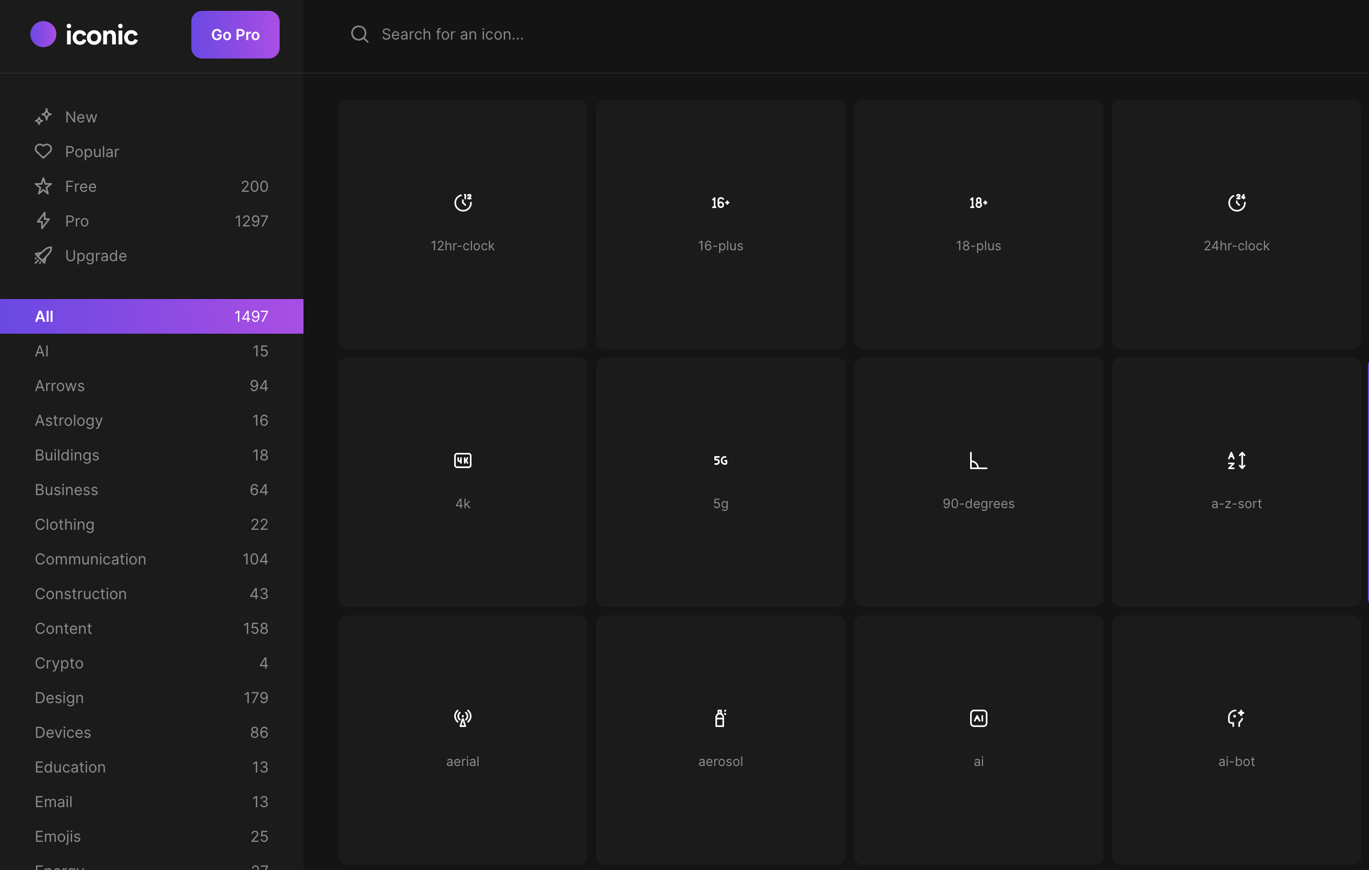Open the New icons section
Viewport: 1369px width, 870px height.
pyautogui.click(x=81, y=117)
